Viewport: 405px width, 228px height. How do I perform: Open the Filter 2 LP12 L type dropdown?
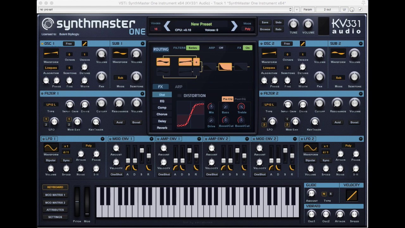tap(269, 104)
